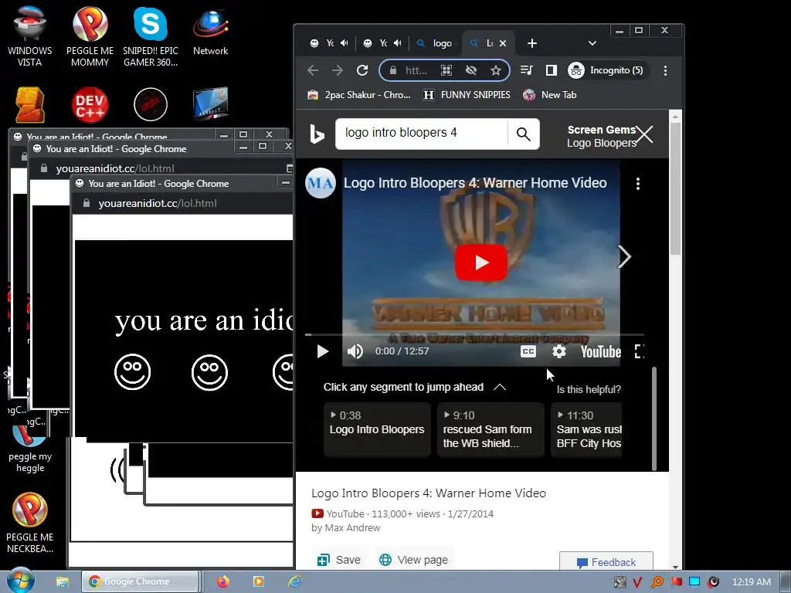The width and height of the screenshot is (791, 593).
Task: Open the media controls icon in Chrome toolbar
Action: coord(526,70)
